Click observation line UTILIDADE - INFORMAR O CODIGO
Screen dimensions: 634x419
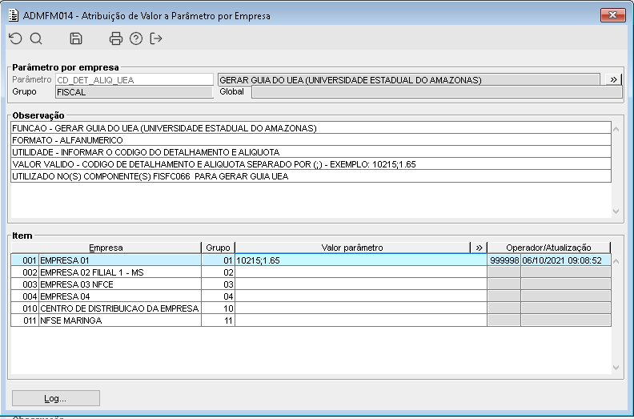pyautogui.click(x=311, y=152)
